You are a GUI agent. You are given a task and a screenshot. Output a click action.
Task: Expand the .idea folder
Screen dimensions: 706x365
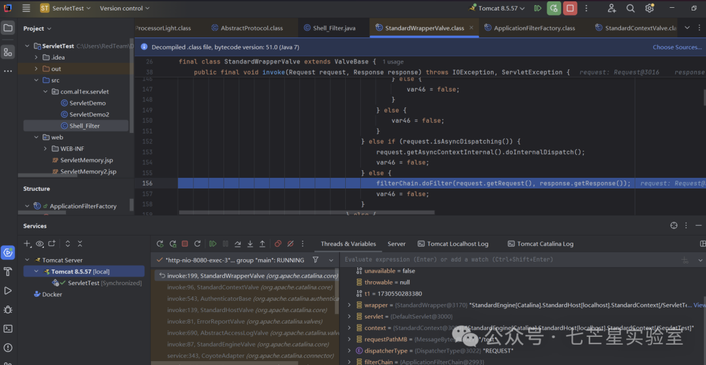tap(36, 57)
